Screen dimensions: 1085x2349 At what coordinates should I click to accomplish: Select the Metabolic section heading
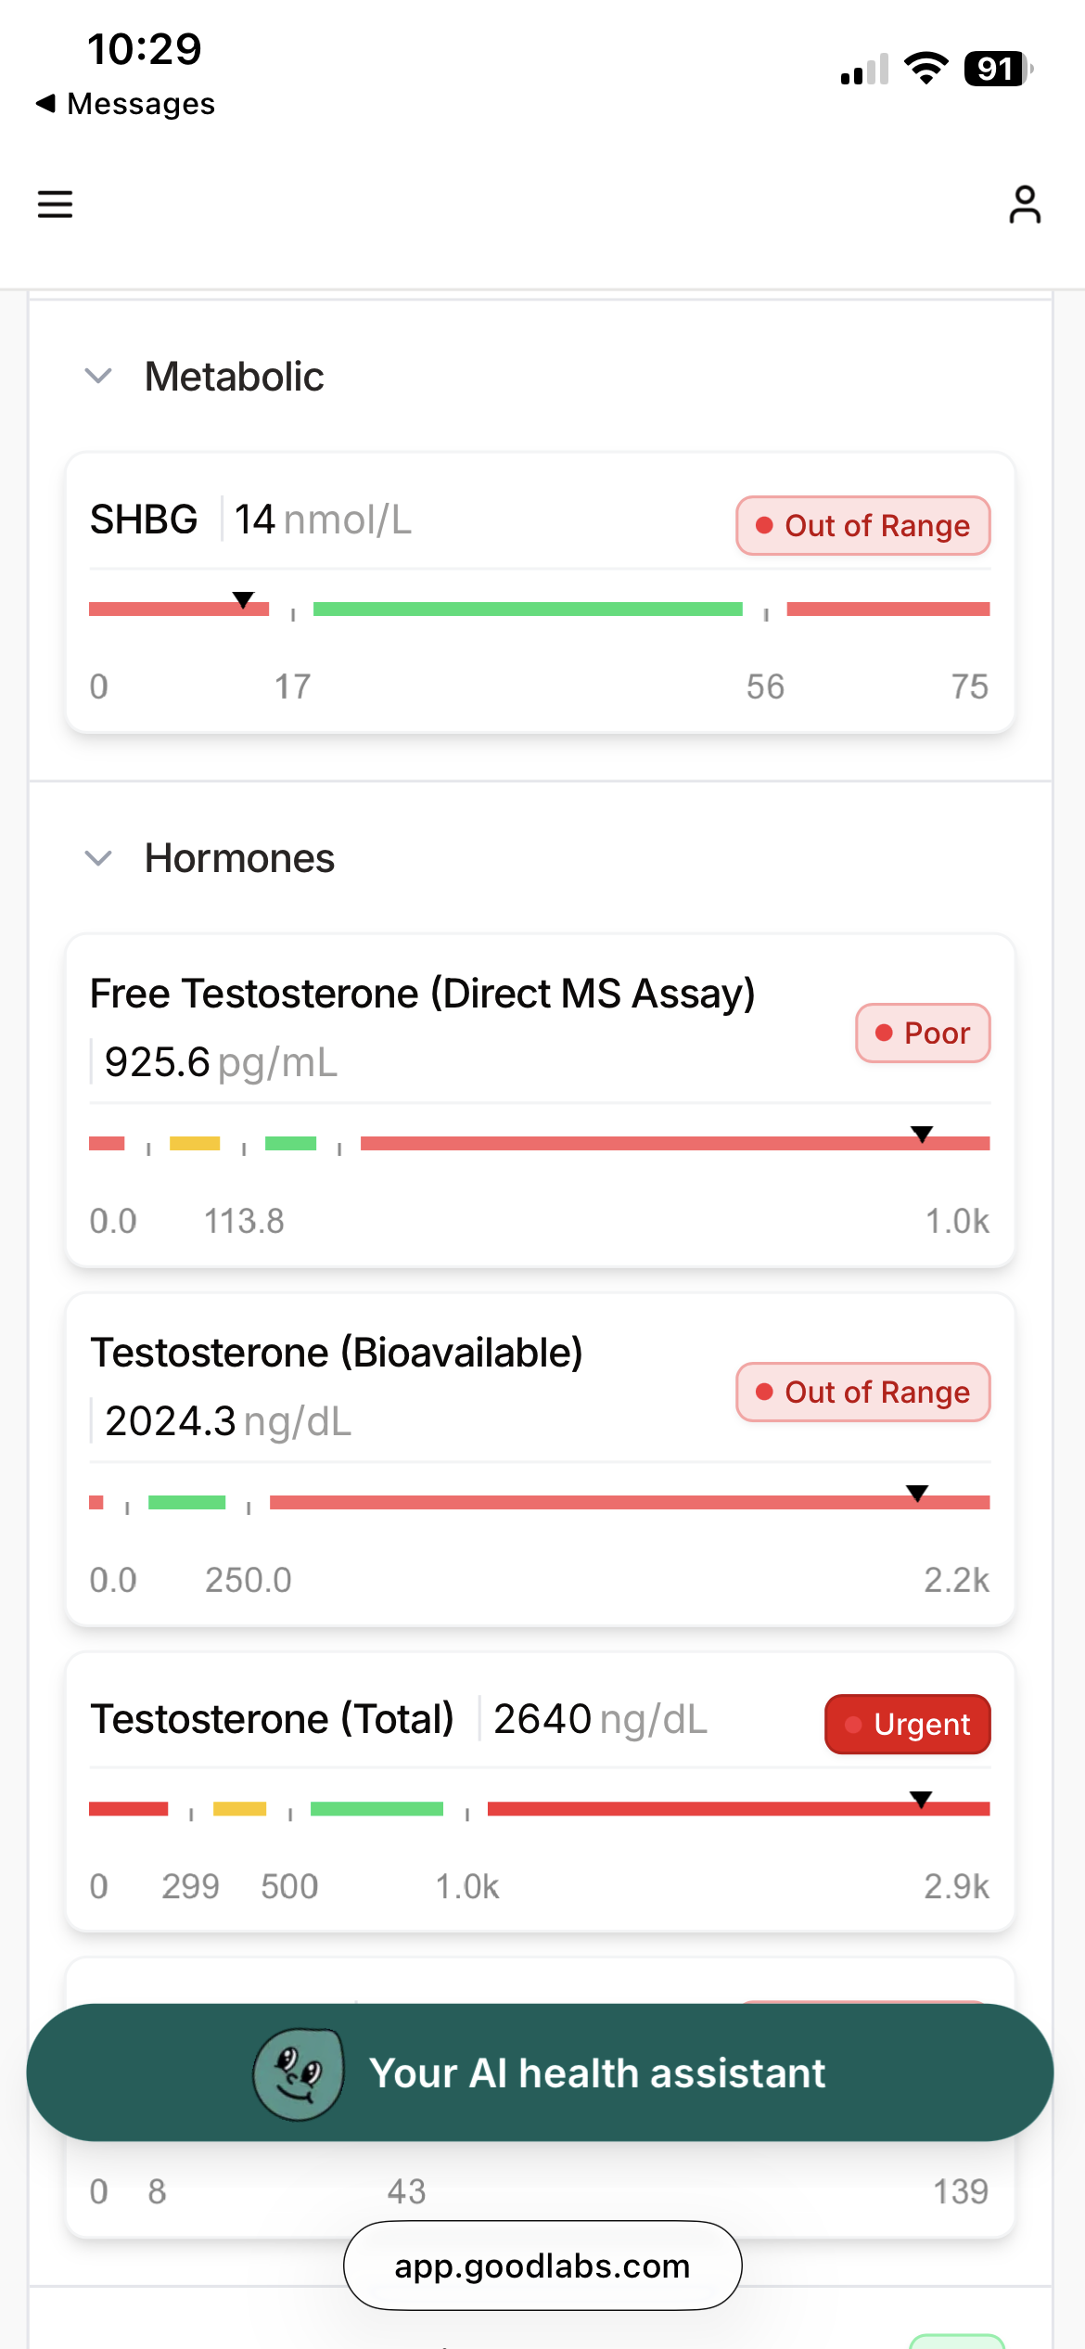click(x=235, y=377)
